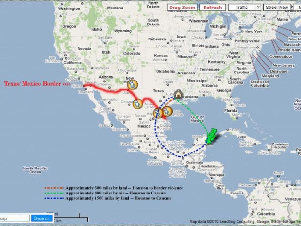This screenshot has height=226, width=301.
Task: Click the Pennsylvania state label
Action: pyautogui.click(x=247, y=41)
